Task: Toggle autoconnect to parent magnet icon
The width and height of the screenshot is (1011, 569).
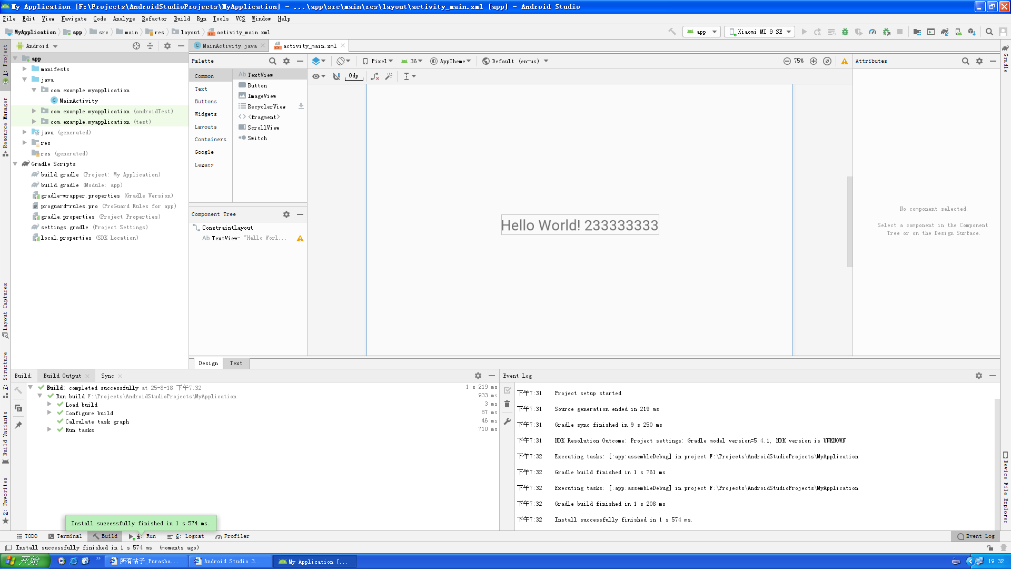Action: (x=336, y=76)
